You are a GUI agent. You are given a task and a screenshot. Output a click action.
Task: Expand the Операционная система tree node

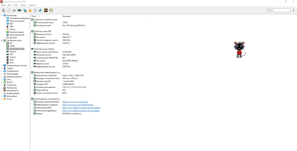[x=2, y=66]
